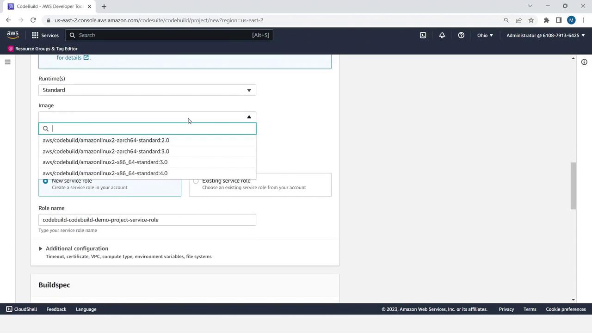Viewport: 592px width, 333px height.
Task: Open the Ohio region selector
Action: click(485, 35)
